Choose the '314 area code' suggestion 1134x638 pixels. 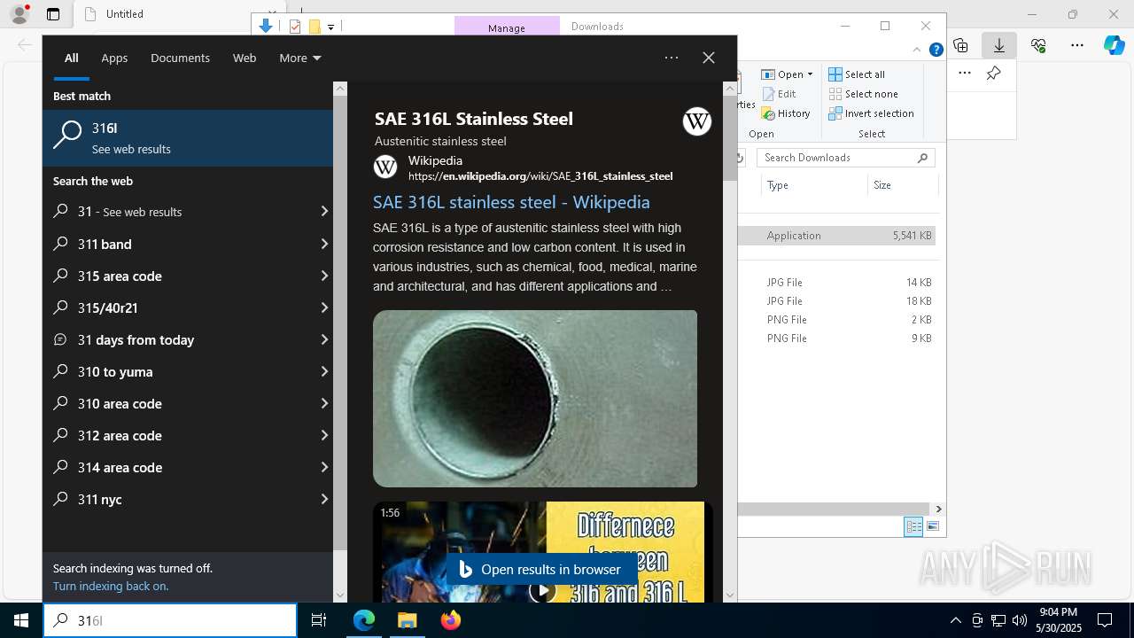(x=188, y=467)
